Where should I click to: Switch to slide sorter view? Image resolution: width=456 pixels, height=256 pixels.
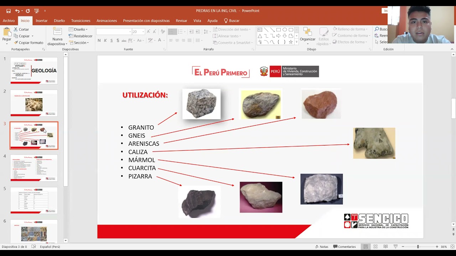375,247
